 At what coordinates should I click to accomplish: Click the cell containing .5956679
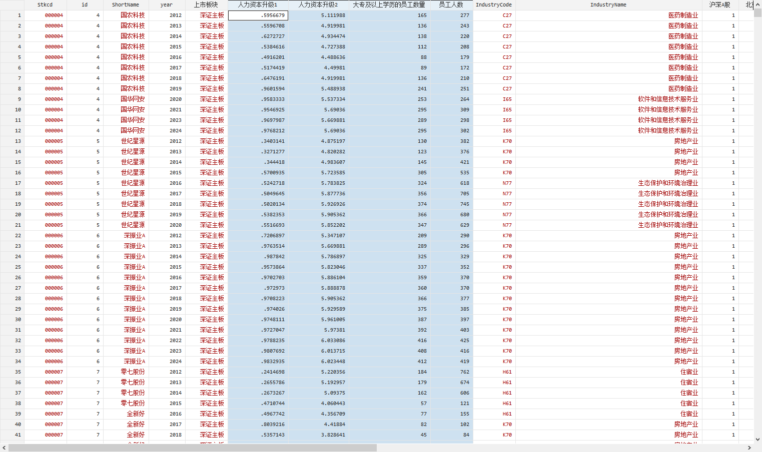pos(258,15)
